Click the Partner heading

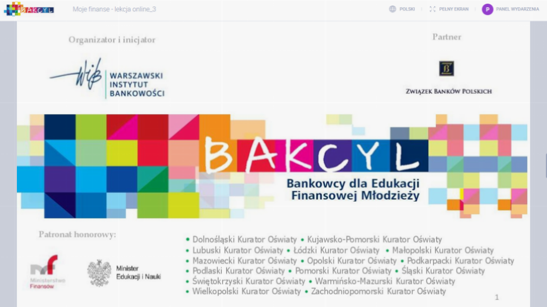coord(447,37)
